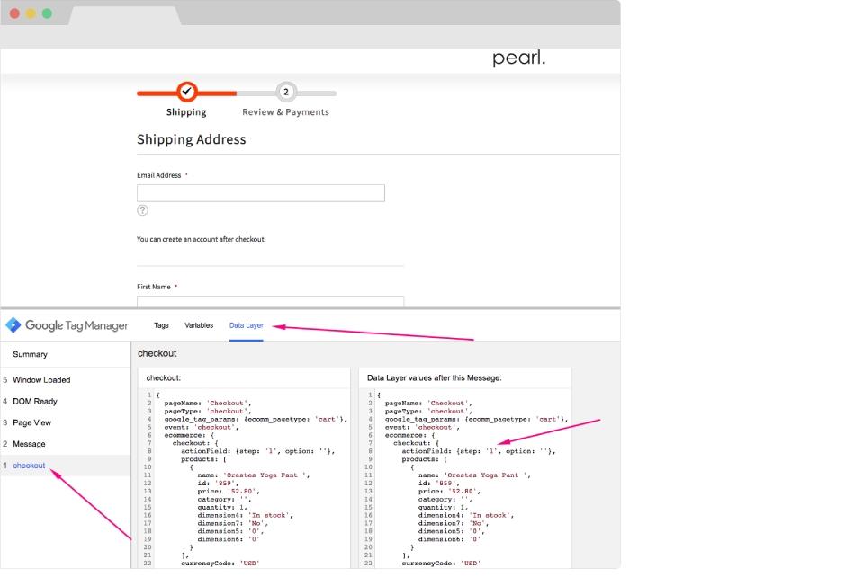This screenshot has height=577, width=864.
Task: Click the Shipping step label
Action: pyautogui.click(x=186, y=111)
